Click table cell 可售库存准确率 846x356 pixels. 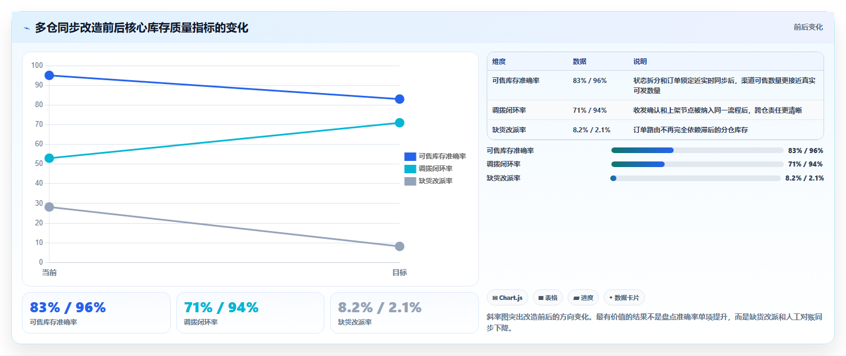coord(516,81)
